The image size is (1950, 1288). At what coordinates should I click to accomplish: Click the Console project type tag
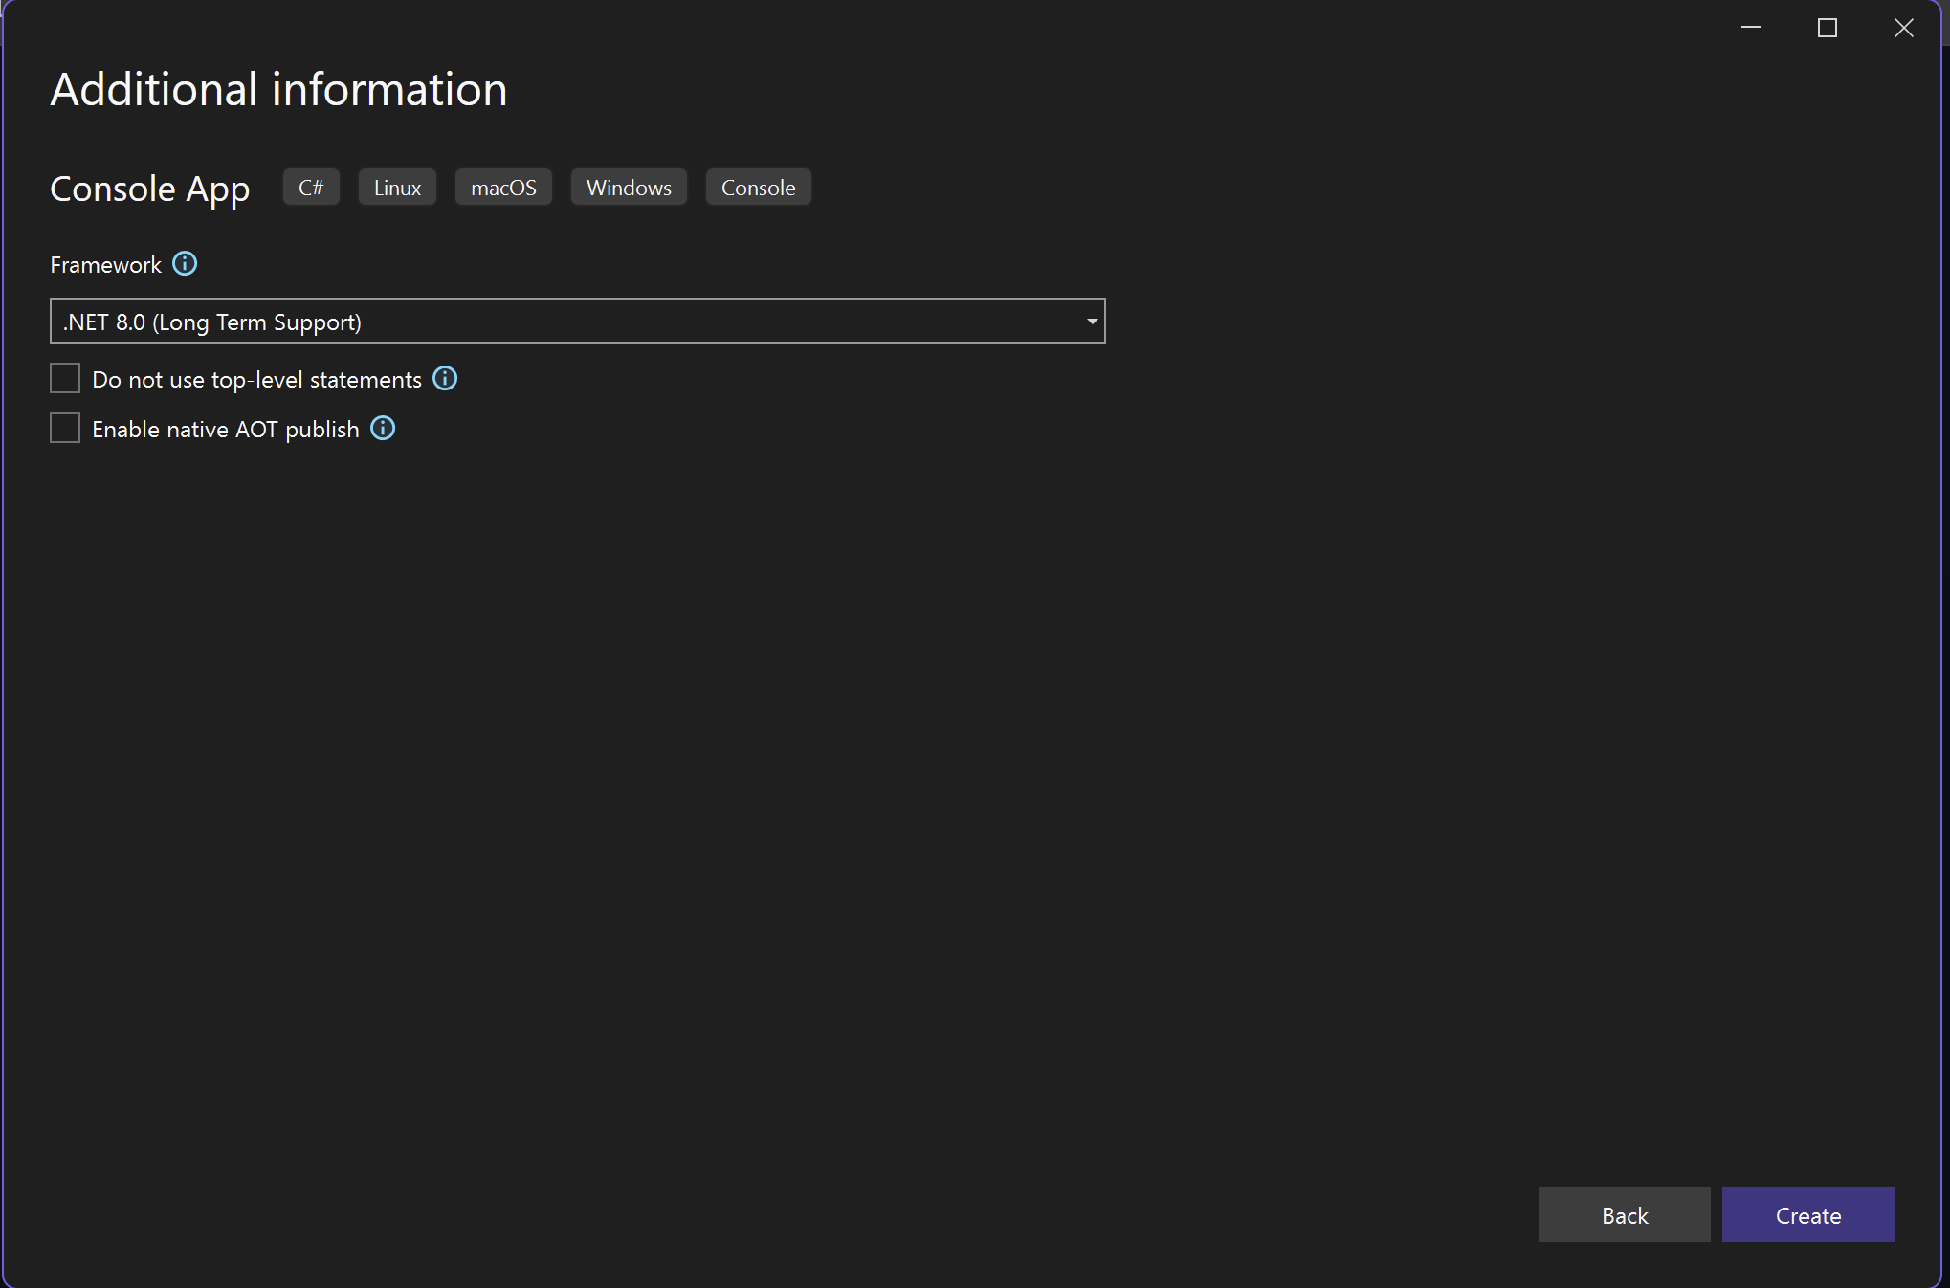pos(758,188)
